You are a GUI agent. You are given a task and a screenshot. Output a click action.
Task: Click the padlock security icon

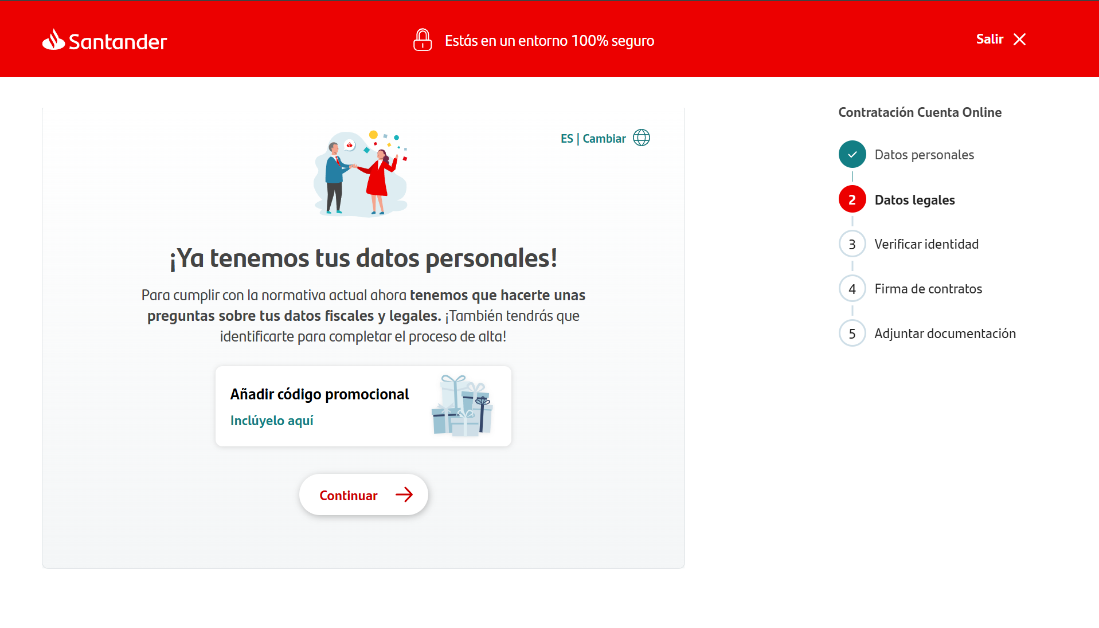pos(423,40)
